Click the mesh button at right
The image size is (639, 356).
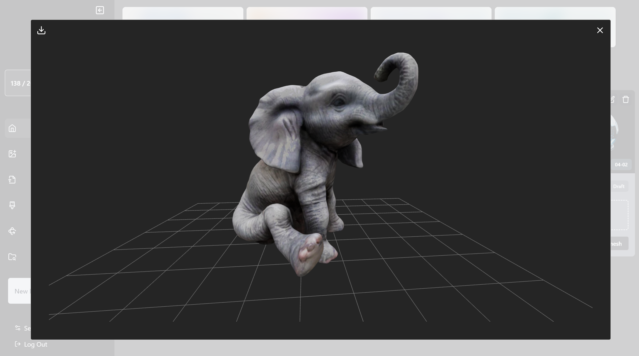(619, 244)
